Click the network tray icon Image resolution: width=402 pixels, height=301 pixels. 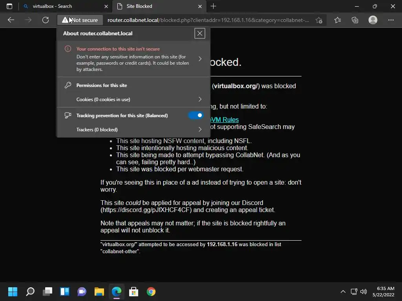coord(354,292)
